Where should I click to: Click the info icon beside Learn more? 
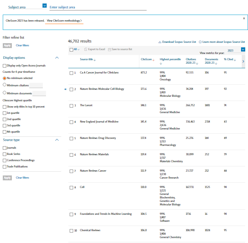click(x=200, y=42)
